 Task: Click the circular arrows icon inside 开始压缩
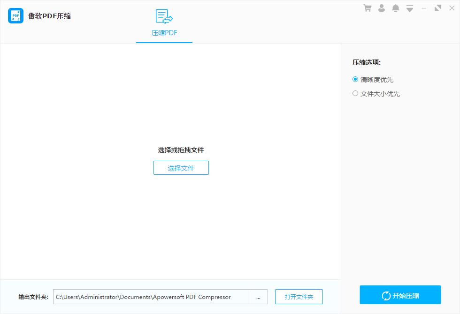(385, 295)
